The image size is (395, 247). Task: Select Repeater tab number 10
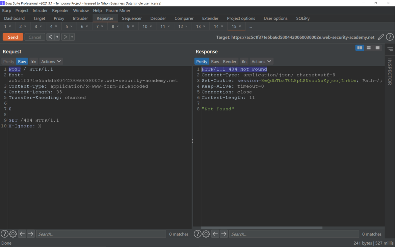[145, 26]
